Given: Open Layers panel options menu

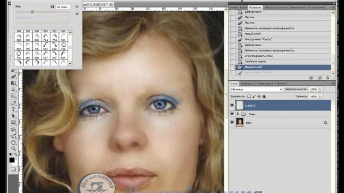Looking at the screenshot, I should [x=333, y=84].
